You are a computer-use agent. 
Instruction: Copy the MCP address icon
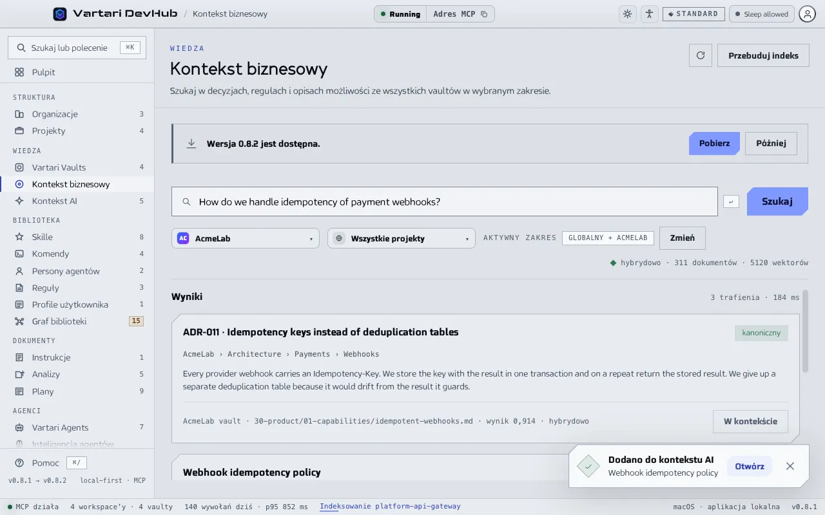pyautogui.click(x=484, y=14)
